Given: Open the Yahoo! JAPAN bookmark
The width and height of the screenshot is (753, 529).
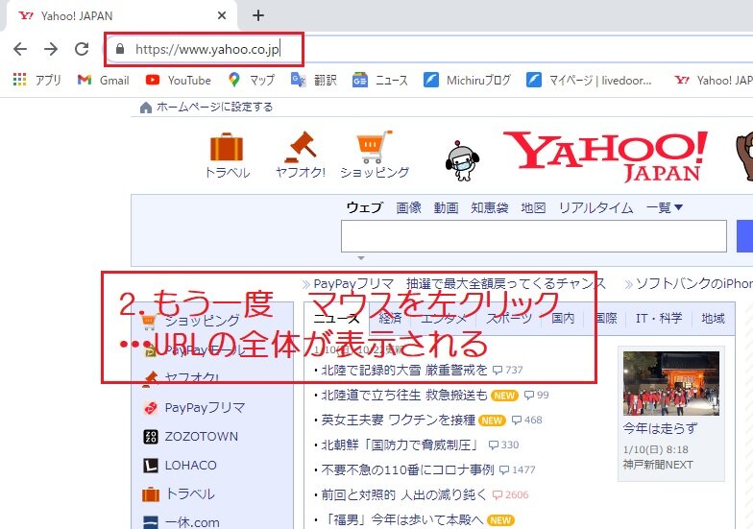Looking at the screenshot, I should [x=713, y=81].
